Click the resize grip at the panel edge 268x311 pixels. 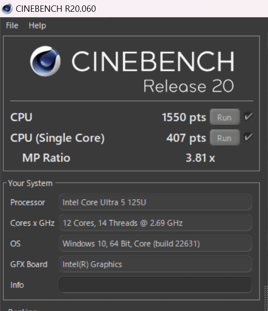coord(266,298)
